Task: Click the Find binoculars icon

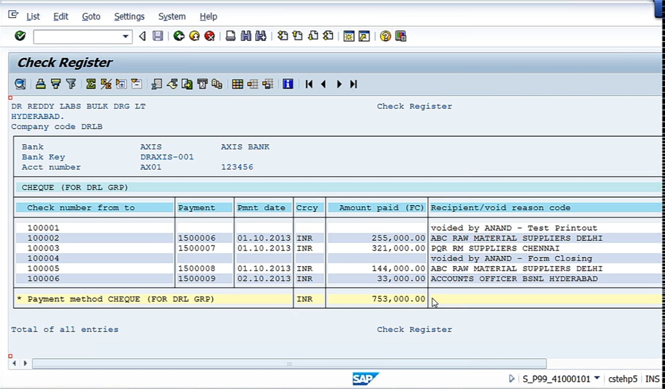Action: coord(246,36)
